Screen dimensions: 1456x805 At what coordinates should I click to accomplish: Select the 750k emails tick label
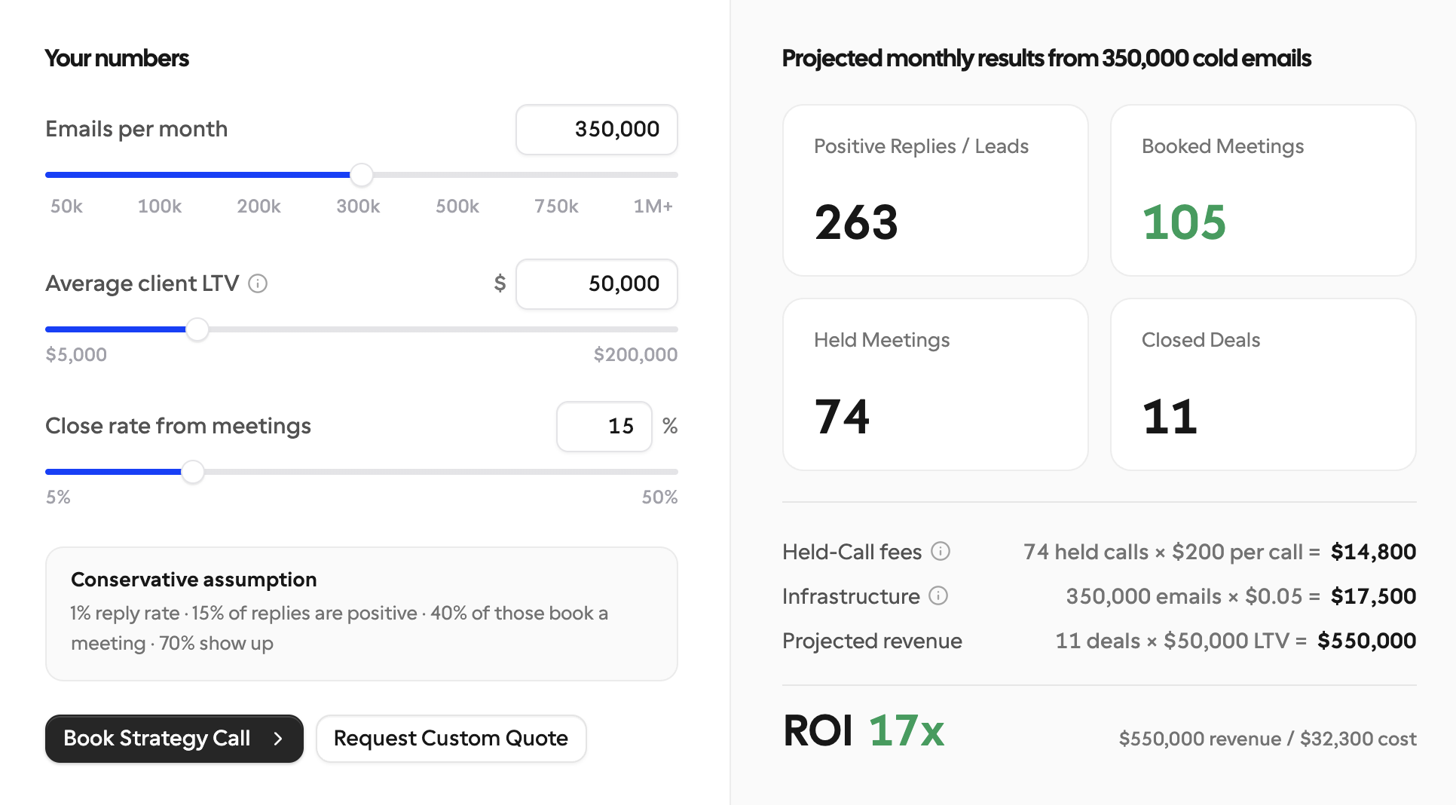click(x=556, y=206)
